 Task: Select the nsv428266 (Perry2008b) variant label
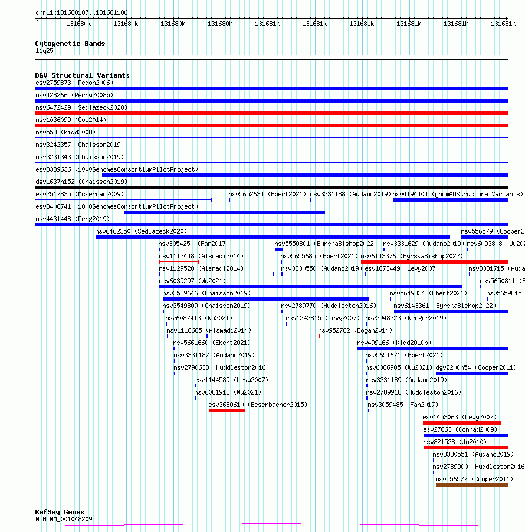pos(74,96)
